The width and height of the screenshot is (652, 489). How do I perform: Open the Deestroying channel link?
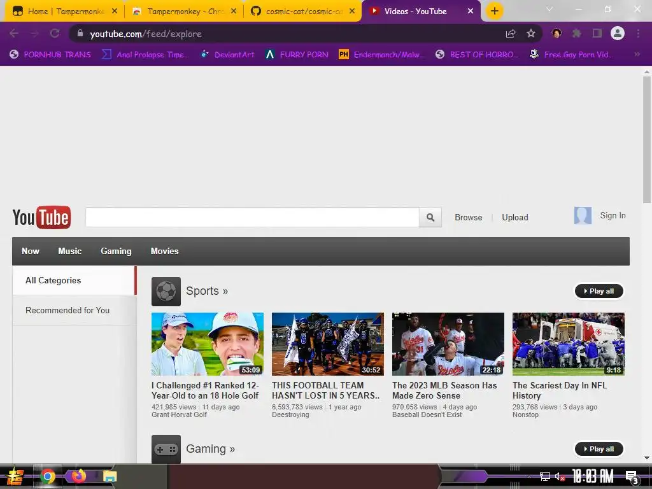click(x=290, y=415)
